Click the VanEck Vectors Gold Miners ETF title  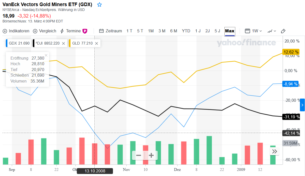point(47,5)
